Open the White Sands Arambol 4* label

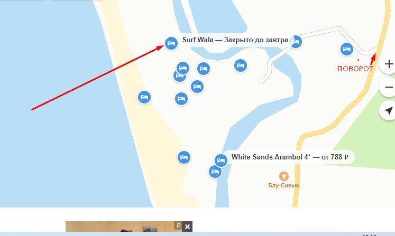[x=290, y=157]
